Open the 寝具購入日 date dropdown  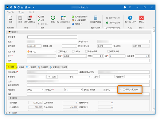[75, 46]
